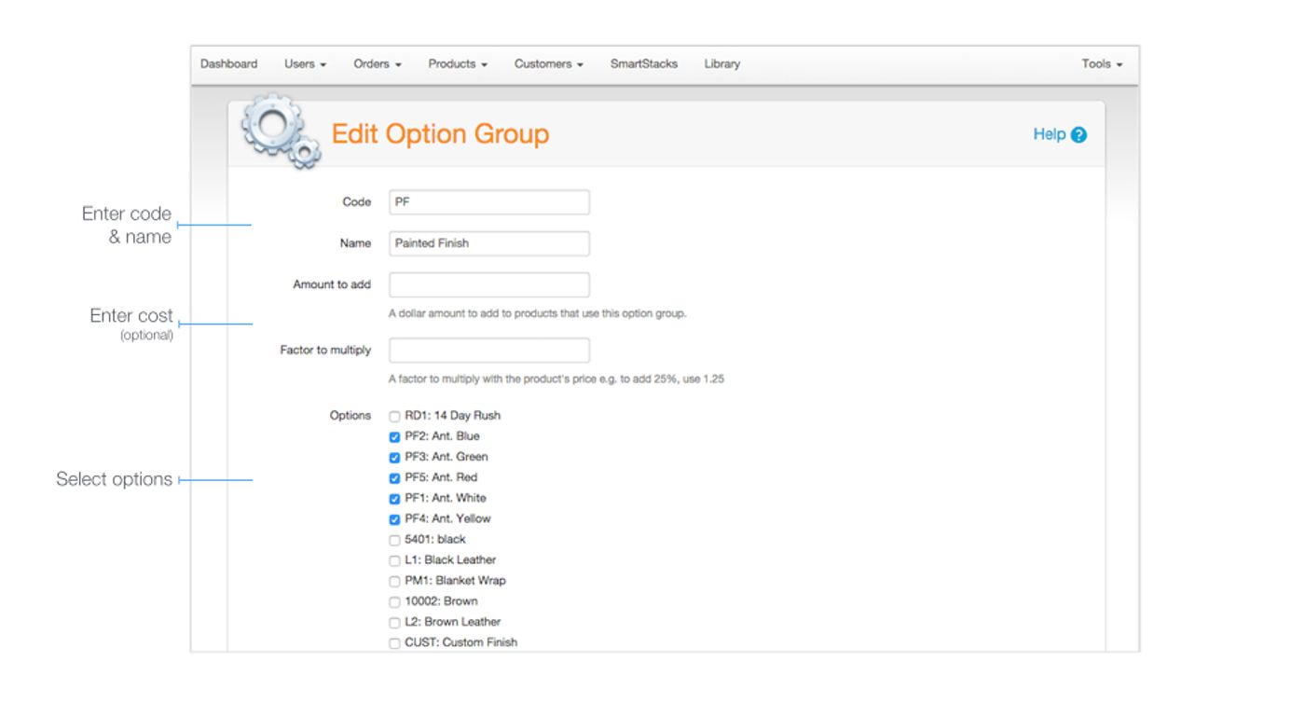Open the Users dropdown menu
Image resolution: width=1305 pixels, height=703 pixels.
305,64
